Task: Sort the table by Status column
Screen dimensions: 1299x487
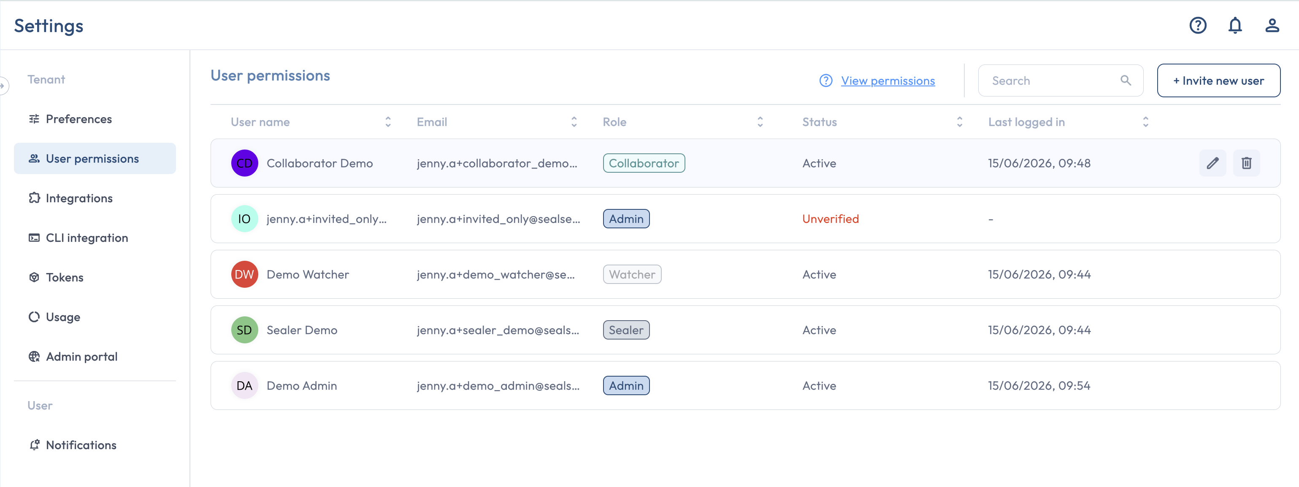Action: click(959, 122)
